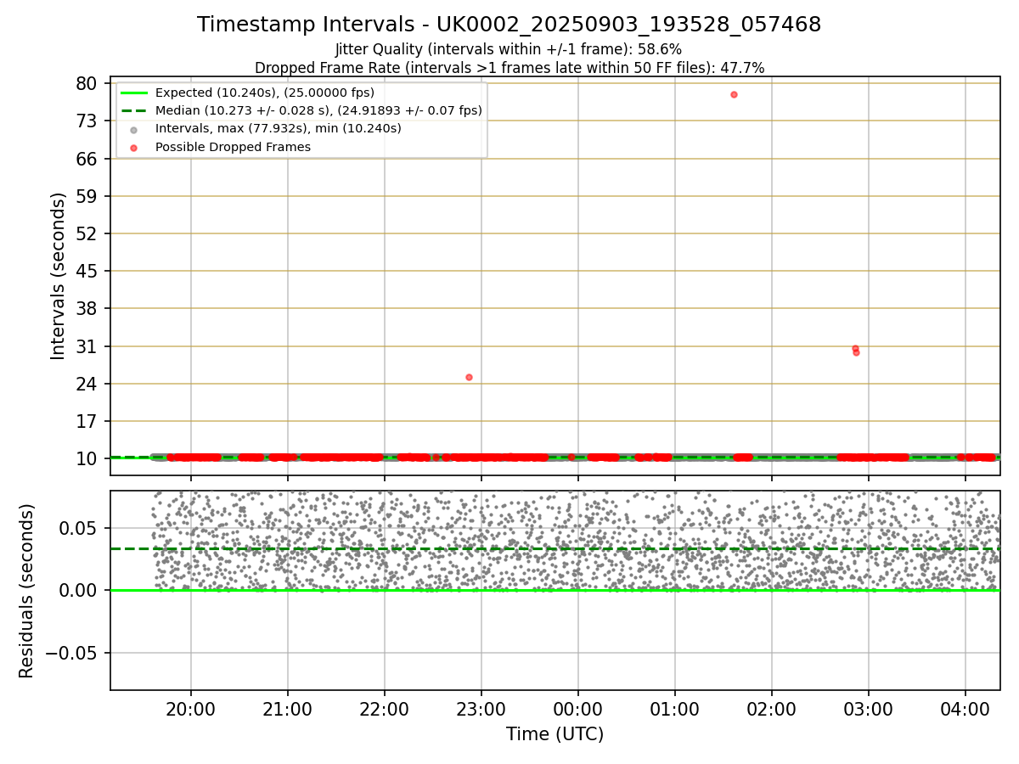Viewport: 1019px width, 764px height.
Task: Click the y-axis tick label '52'
Action: 87,233
